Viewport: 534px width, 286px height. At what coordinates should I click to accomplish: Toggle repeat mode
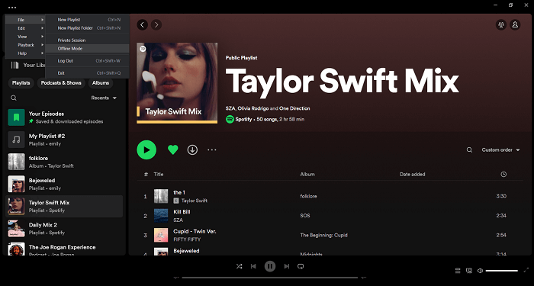pyautogui.click(x=301, y=266)
